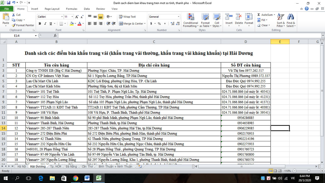Toggle Underline formatting
Image resolution: width=325 pixels, height=183 pixels.
51,24
